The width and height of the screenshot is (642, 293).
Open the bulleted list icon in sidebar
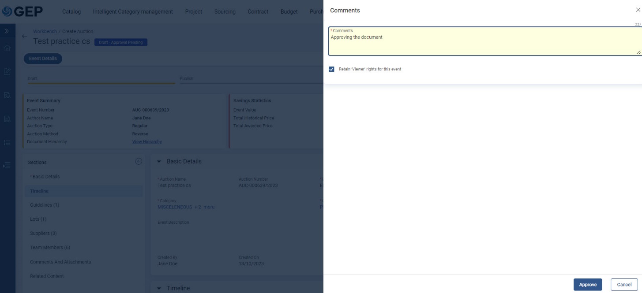pyautogui.click(x=7, y=142)
